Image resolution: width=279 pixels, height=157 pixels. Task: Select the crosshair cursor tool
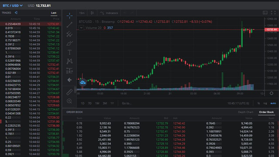[x=69, y=16]
